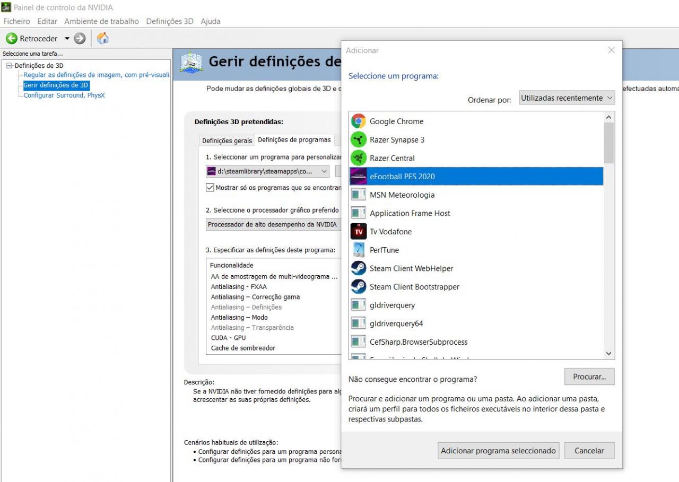
Task: Click 'Adicionar programa seleccionado' button
Action: click(x=498, y=451)
